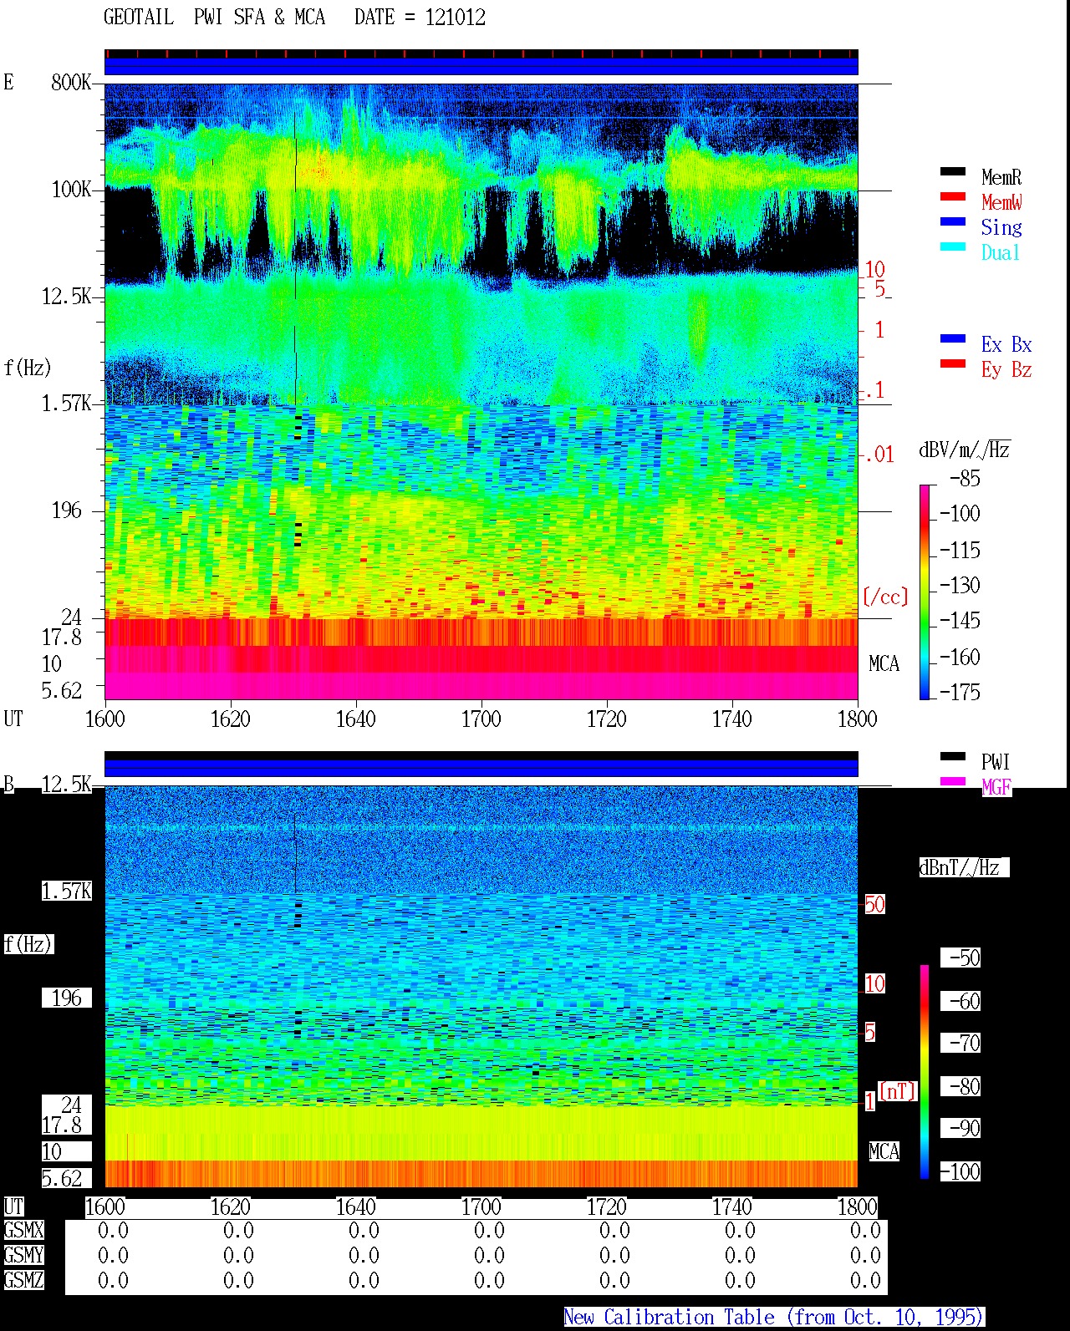This screenshot has width=1070, height=1331.
Task: Click the f(Hz) label of the B panel
Action: pyautogui.click(x=28, y=944)
